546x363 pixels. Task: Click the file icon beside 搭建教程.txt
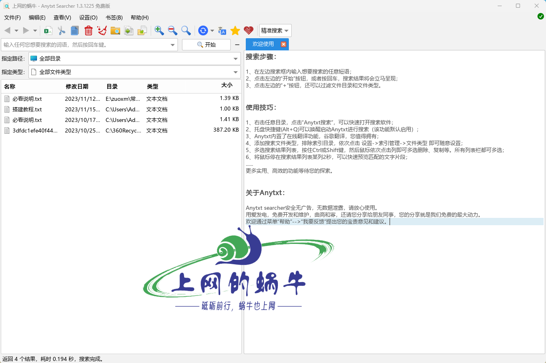pos(7,109)
